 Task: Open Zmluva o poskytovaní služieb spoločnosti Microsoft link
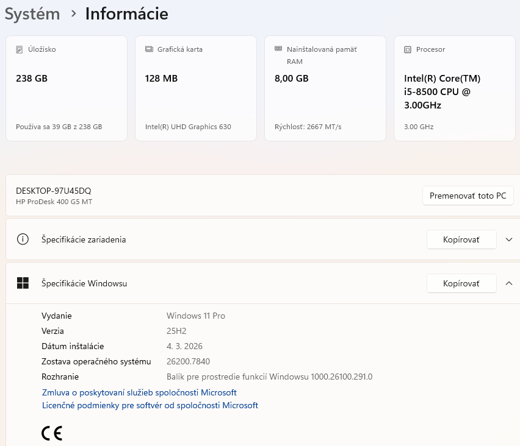point(139,392)
